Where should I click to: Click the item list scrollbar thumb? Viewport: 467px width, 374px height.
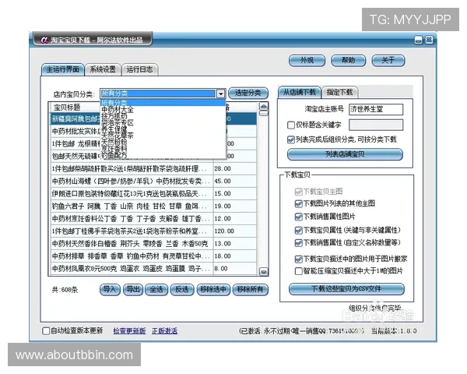[264, 113]
